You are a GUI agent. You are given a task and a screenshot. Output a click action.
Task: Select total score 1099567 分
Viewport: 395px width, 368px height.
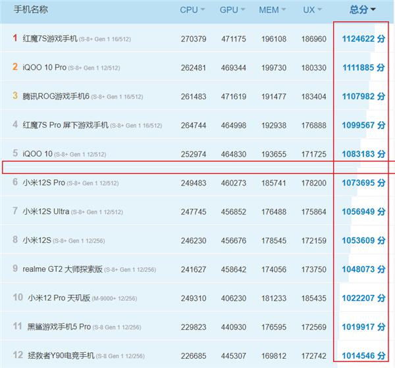[x=363, y=125]
